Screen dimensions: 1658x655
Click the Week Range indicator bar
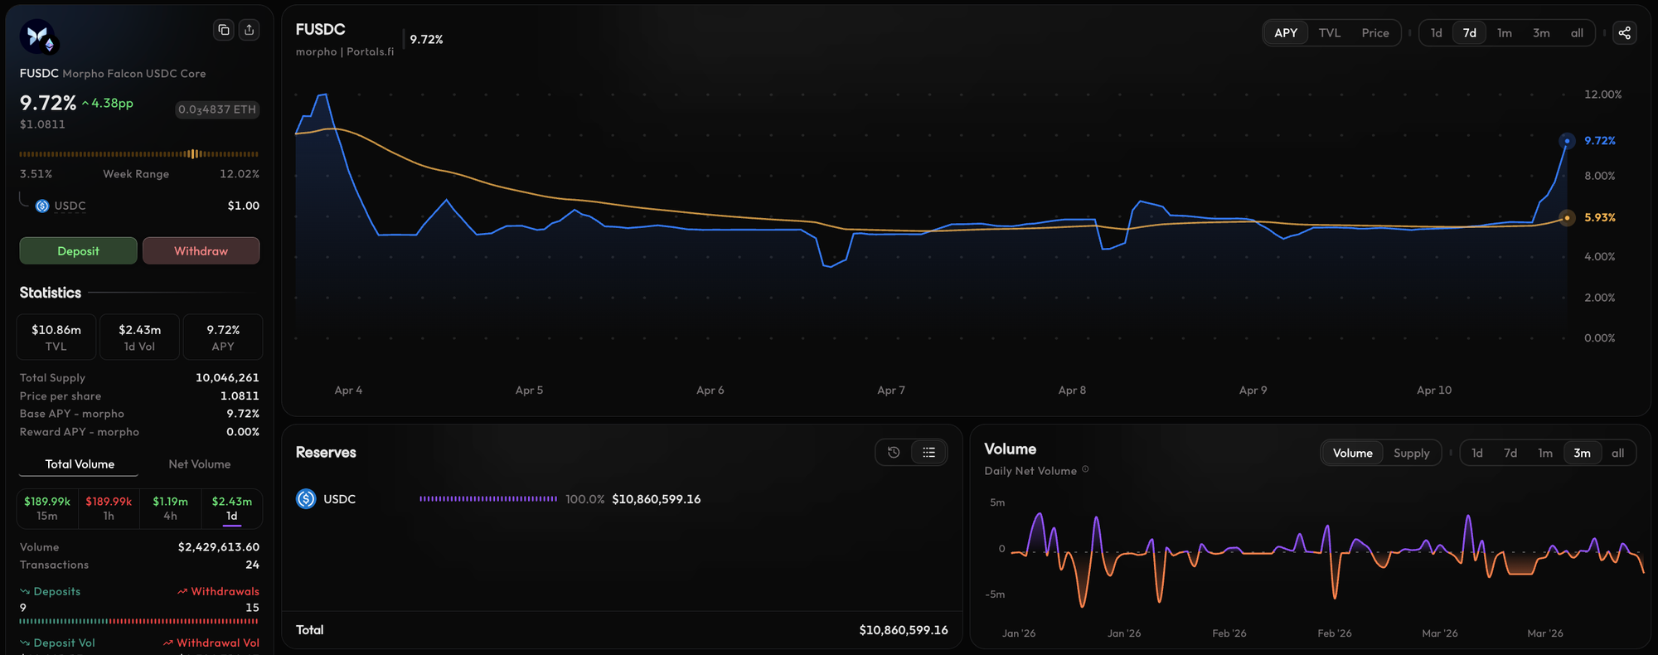tap(139, 154)
